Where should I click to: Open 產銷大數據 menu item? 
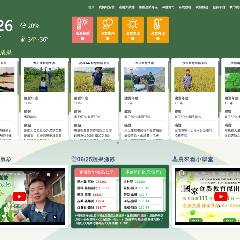coord(127,7)
